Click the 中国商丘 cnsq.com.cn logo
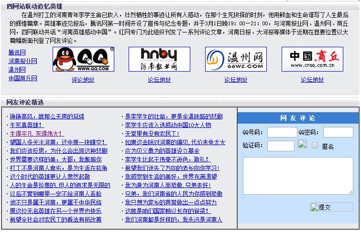This screenshot has width=361, height=232. 312,59
